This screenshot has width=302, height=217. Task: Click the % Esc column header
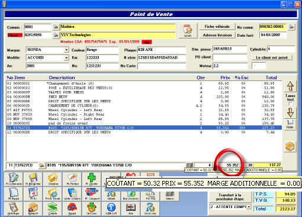tap(242, 77)
